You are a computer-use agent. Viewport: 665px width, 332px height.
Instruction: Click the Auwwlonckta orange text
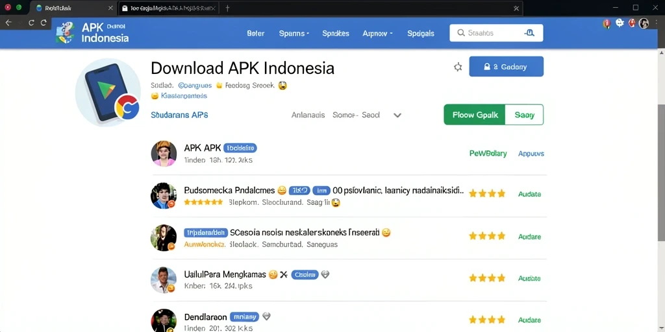pyautogui.click(x=205, y=244)
